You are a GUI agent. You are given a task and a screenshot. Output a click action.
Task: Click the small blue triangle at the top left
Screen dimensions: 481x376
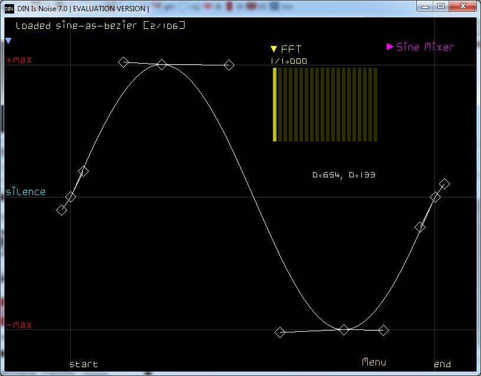[8, 41]
